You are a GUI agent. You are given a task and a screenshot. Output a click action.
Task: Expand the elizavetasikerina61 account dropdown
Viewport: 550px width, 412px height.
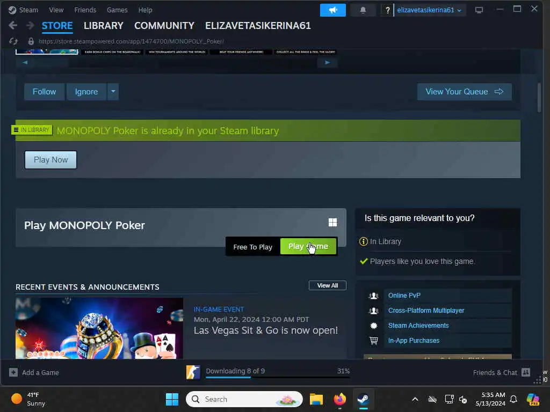coord(429,10)
